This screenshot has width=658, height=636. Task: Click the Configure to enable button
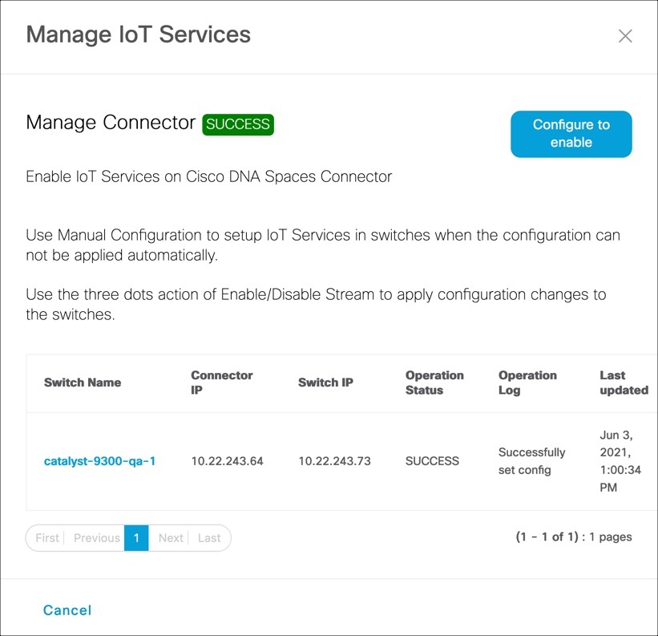(571, 134)
